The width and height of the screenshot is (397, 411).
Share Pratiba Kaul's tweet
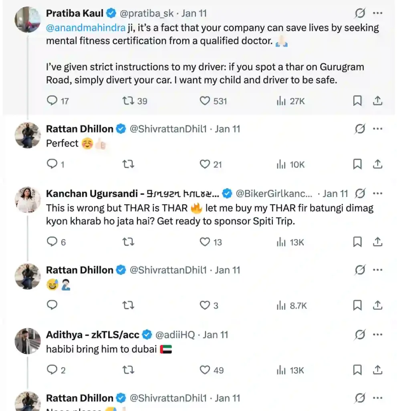pos(377,101)
